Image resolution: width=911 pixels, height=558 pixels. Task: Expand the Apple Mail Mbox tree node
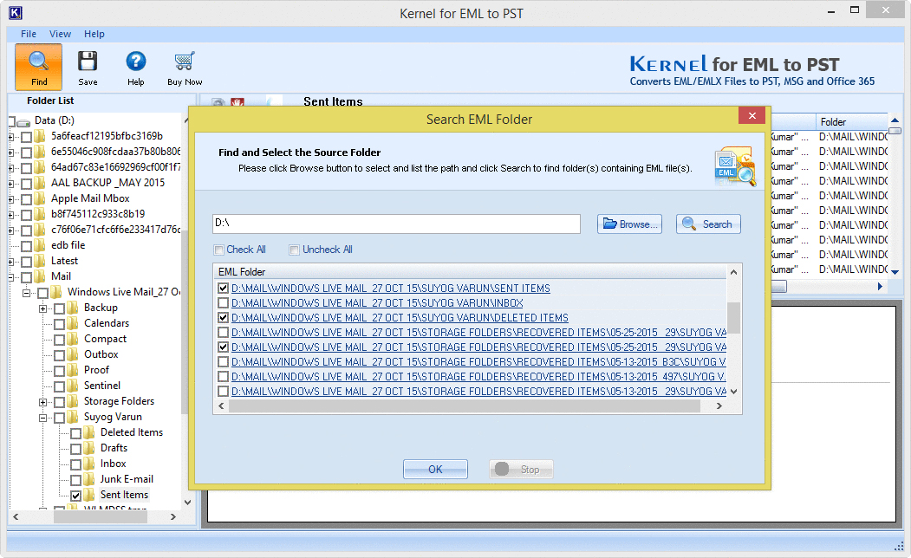10,200
